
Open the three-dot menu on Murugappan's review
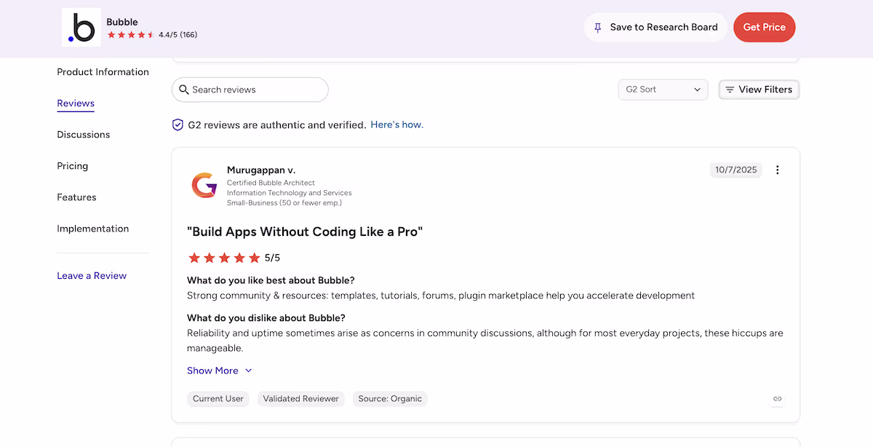point(777,170)
